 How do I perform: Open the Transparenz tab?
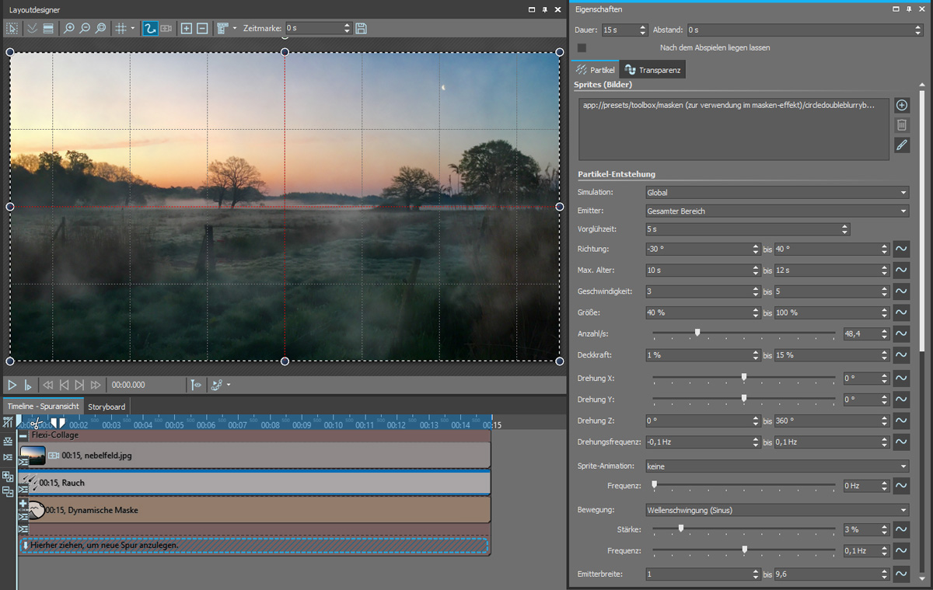pos(652,71)
